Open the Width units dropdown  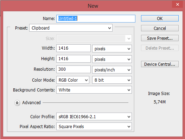[x=112, y=49]
